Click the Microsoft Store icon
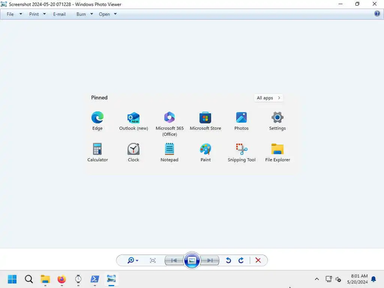The height and width of the screenshot is (288, 384). click(x=205, y=117)
